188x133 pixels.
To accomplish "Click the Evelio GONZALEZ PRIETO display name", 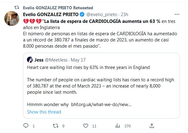I will tap(51, 15).
